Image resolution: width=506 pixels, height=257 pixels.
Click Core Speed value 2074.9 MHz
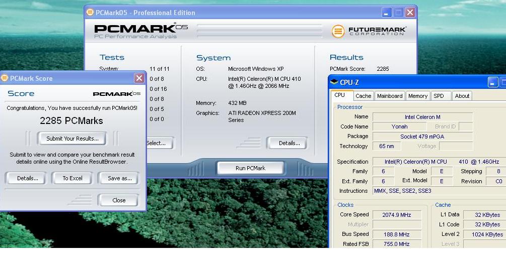point(397,215)
